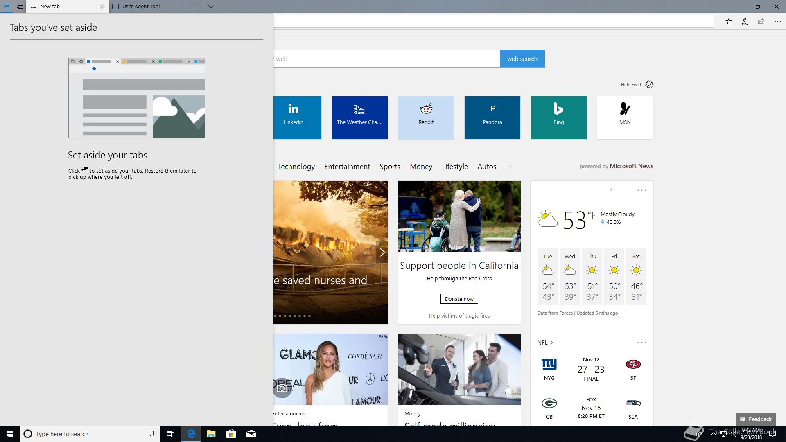
Task: Select the Money news category
Action: pos(421,167)
